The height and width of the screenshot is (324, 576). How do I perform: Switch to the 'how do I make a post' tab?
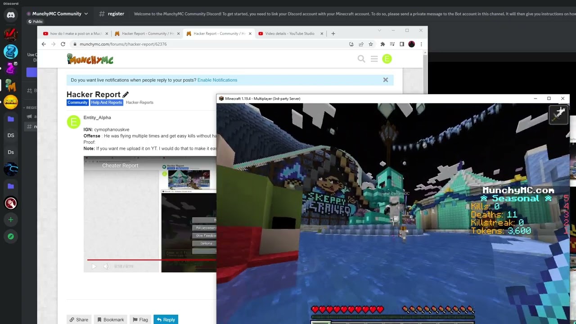click(x=76, y=33)
